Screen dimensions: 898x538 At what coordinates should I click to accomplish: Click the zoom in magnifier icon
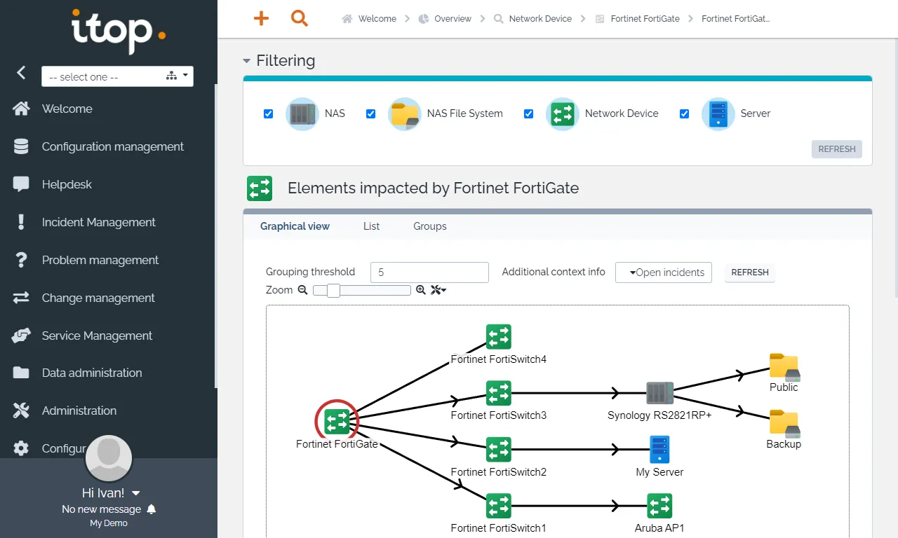pos(421,290)
